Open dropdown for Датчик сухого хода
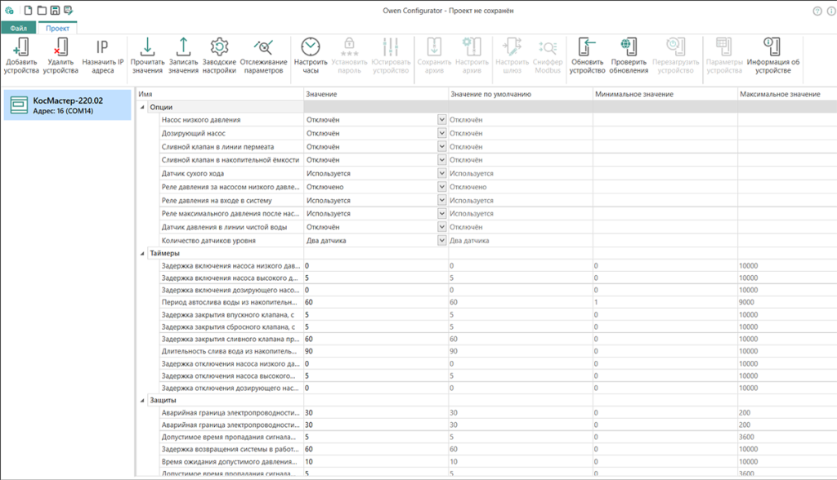 coord(441,173)
